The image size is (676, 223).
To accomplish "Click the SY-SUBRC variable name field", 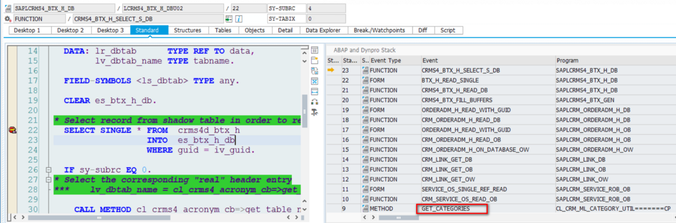I will click(x=286, y=8).
